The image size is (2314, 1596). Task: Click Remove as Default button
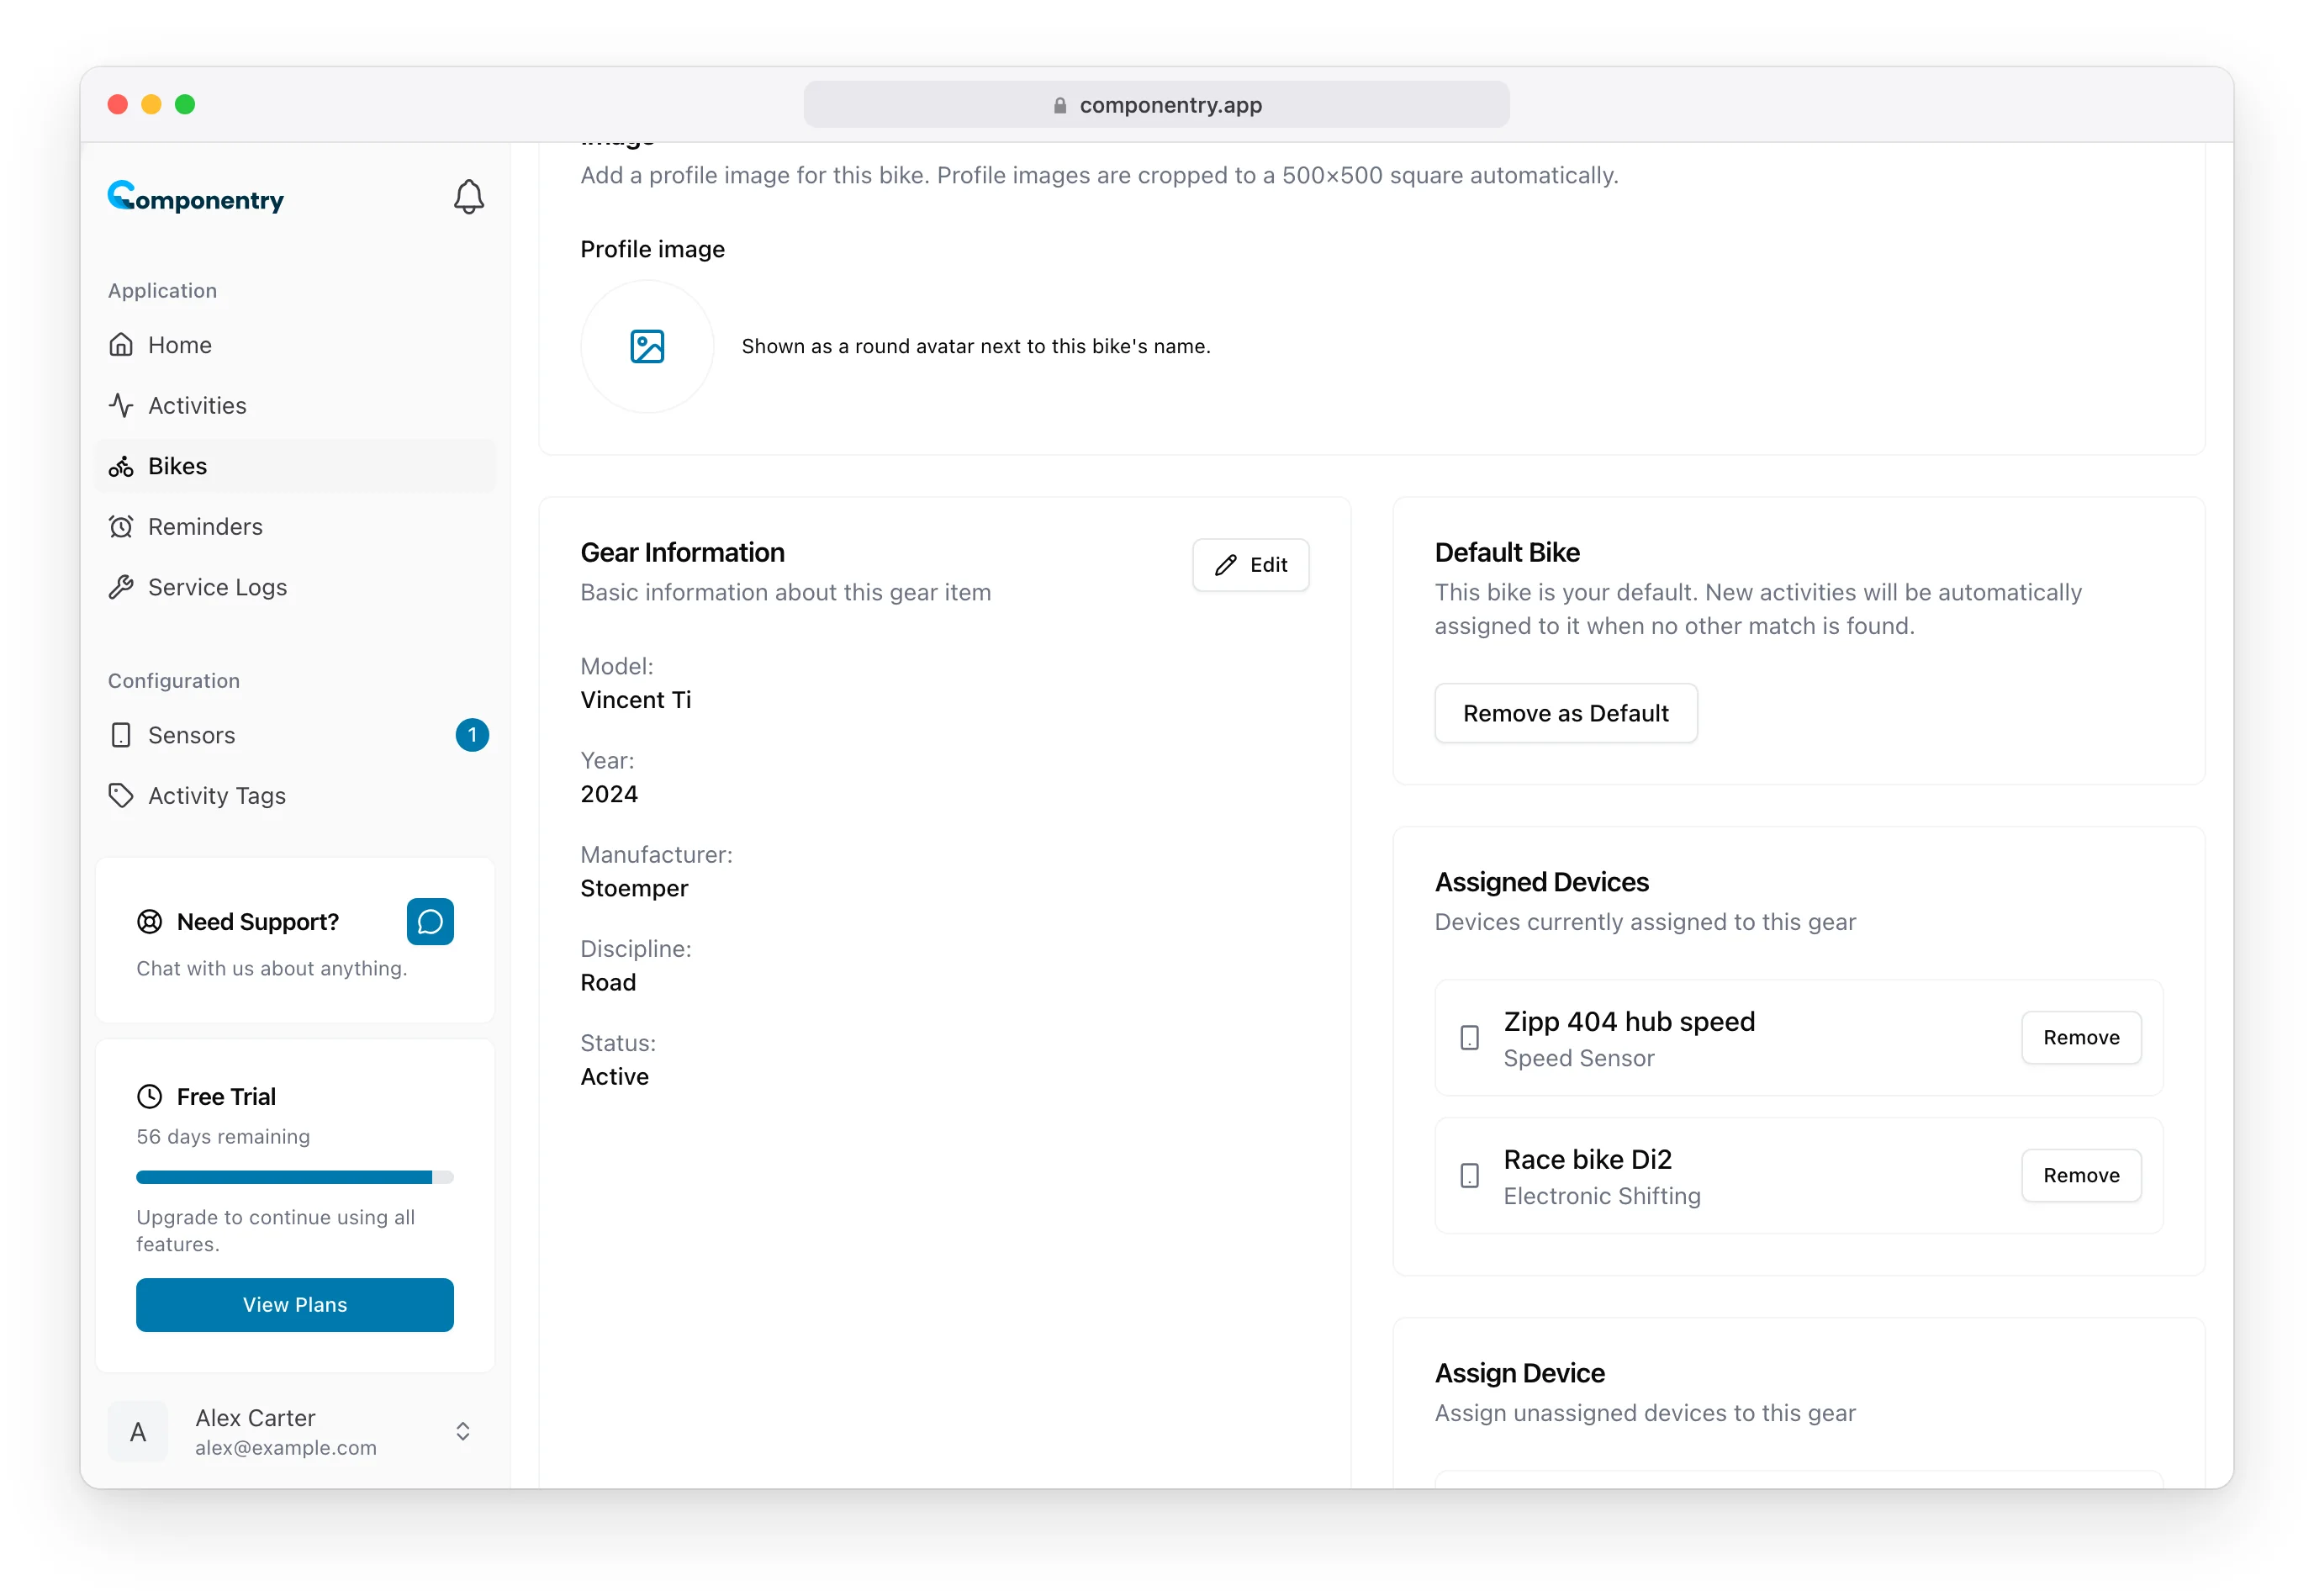tap(1565, 713)
